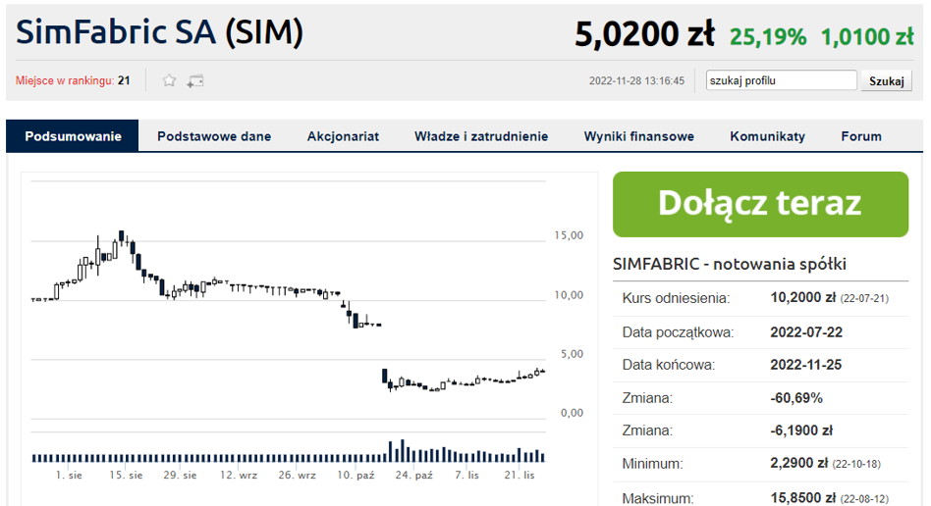Click the szukaj profilu search field

tap(781, 80)
